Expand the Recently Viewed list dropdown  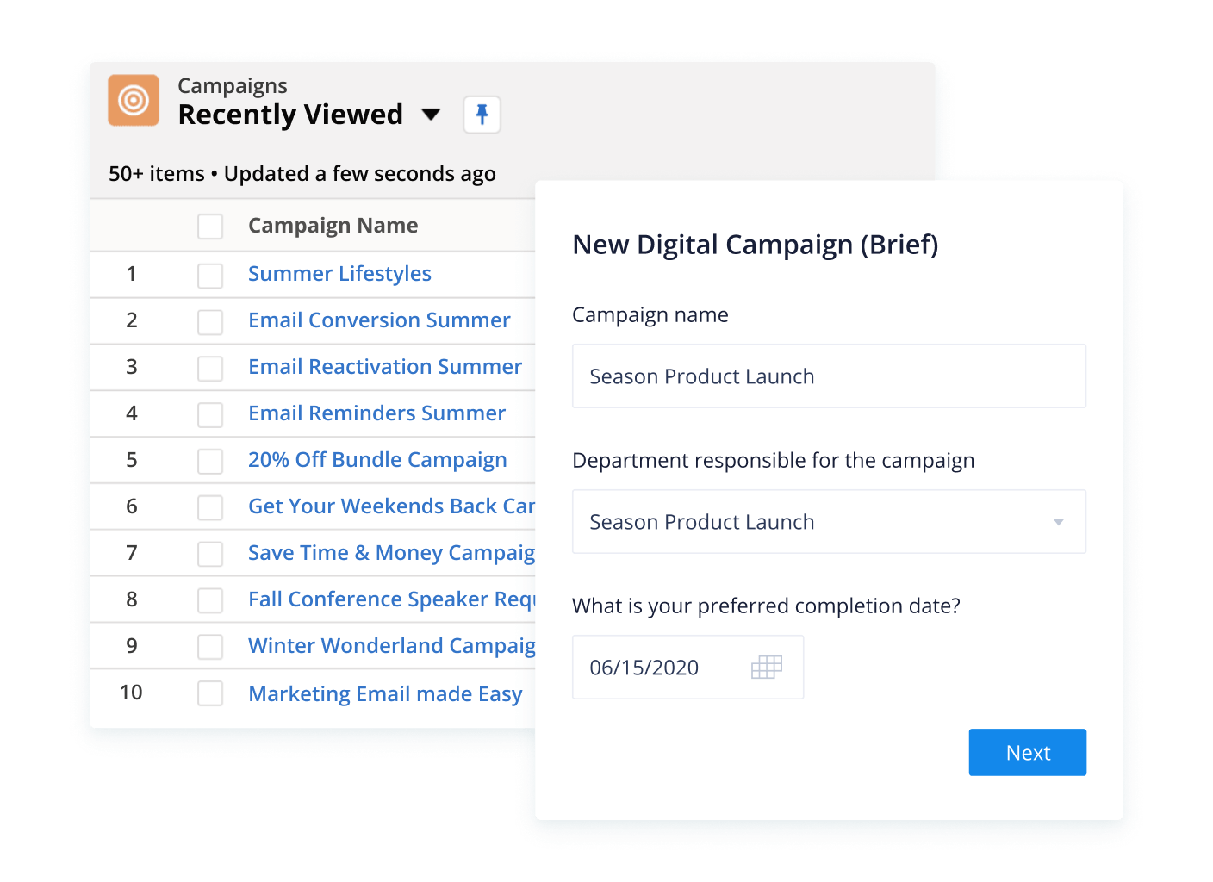tap(431, 115)
